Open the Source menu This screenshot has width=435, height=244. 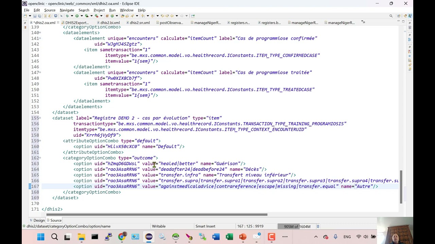coord(50,10)
